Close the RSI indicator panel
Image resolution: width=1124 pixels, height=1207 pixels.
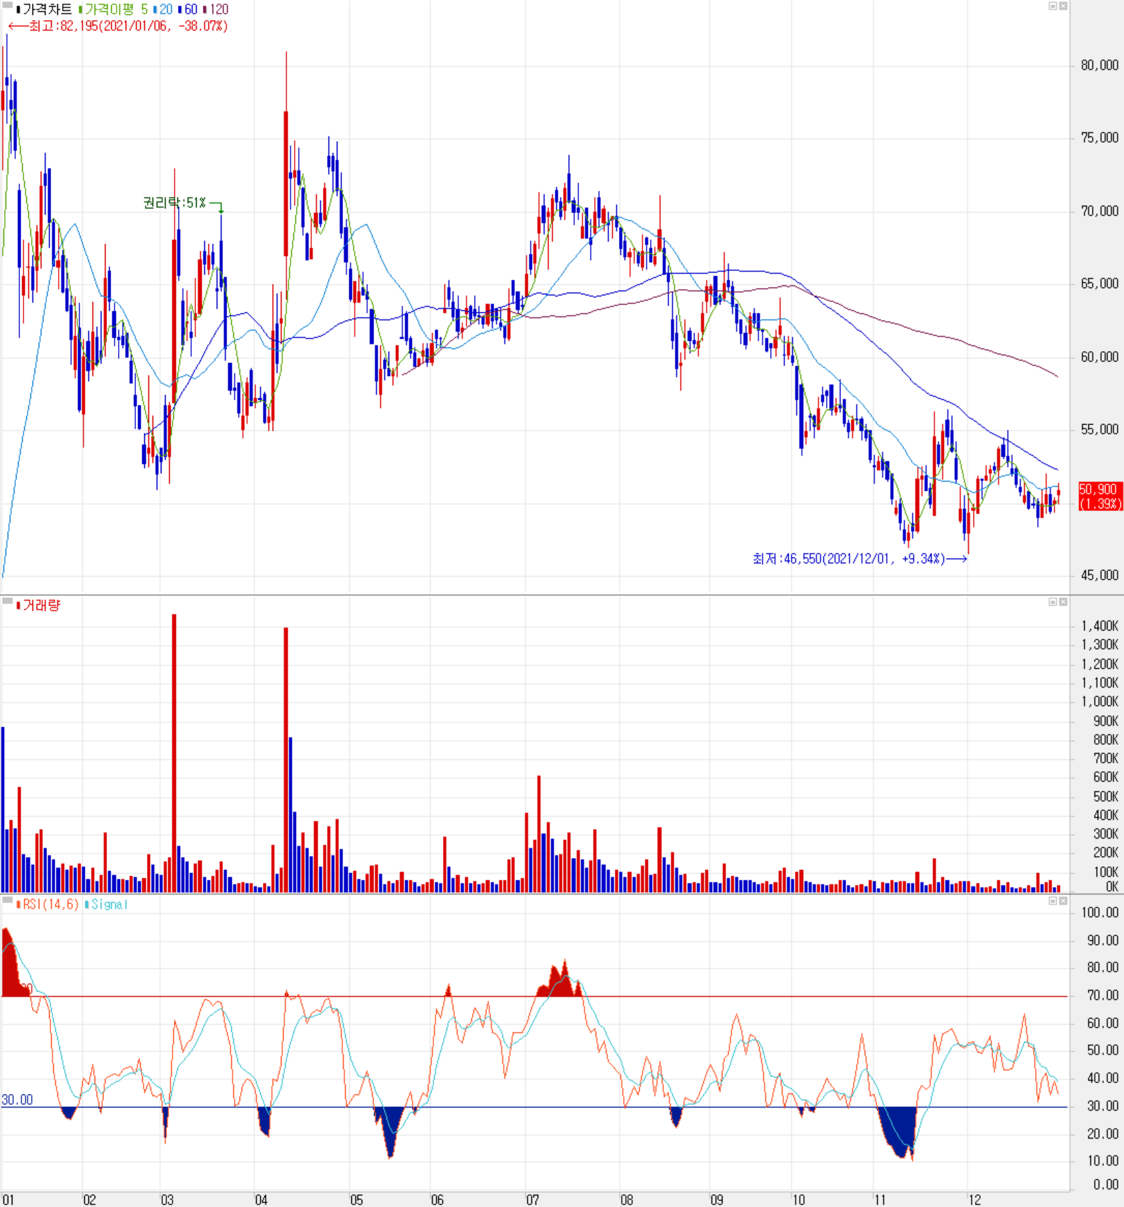(x=1063, y=901)
